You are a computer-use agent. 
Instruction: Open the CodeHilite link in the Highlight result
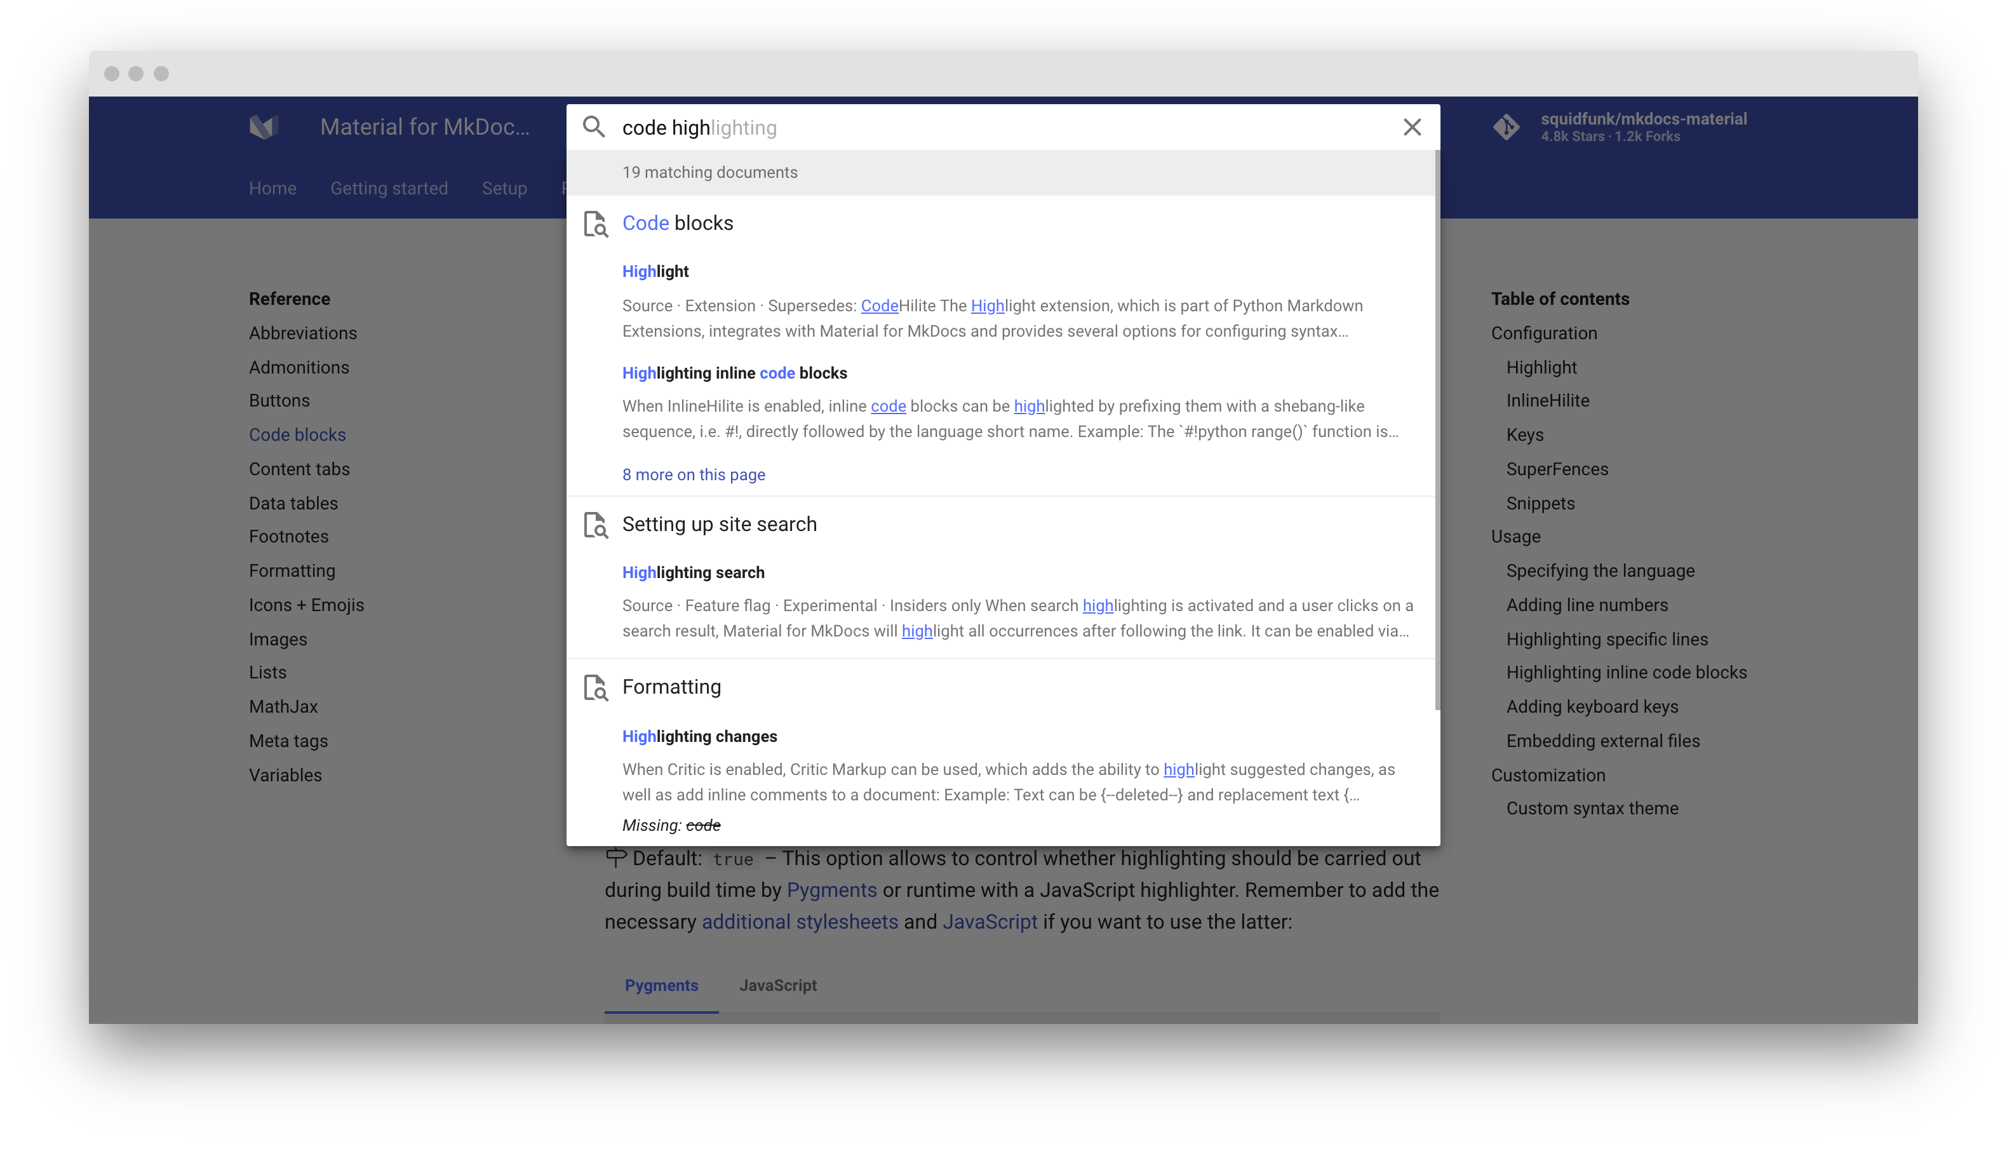pyautogui.click(x=880, y=305)
